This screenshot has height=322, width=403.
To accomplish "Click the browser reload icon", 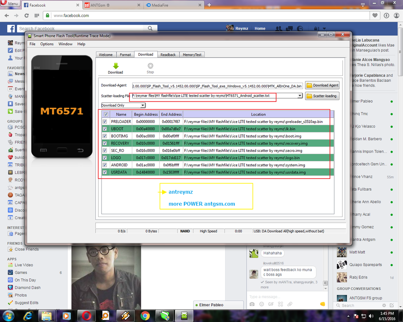I will click(26, 16).
